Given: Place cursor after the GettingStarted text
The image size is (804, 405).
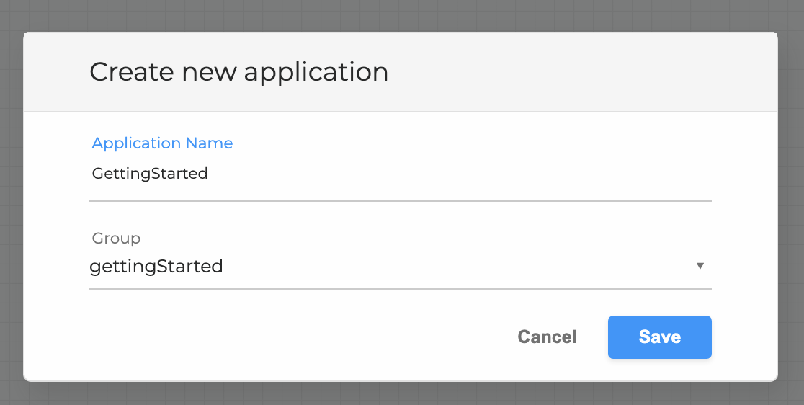Looking at the screenshot, I should (209, 174).
